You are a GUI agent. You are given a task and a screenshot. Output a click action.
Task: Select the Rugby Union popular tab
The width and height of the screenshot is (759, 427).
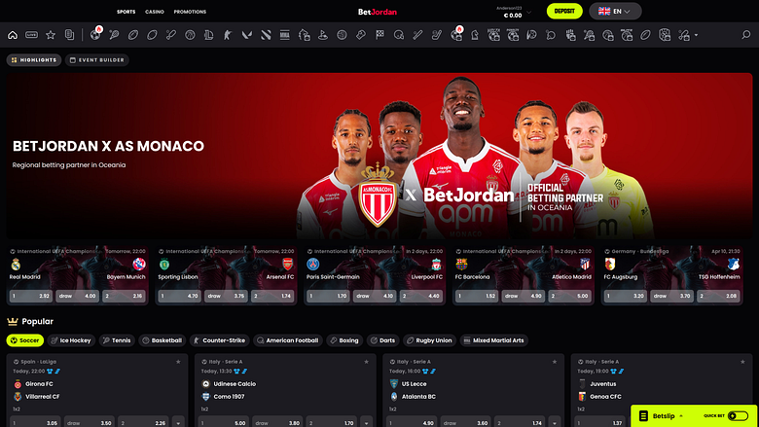coord(429,340)
